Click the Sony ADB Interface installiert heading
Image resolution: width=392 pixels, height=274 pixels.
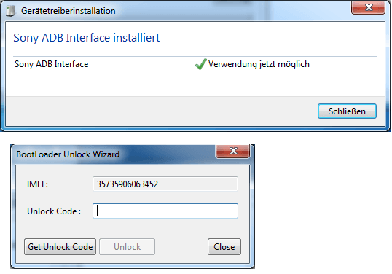coord(87,38)
